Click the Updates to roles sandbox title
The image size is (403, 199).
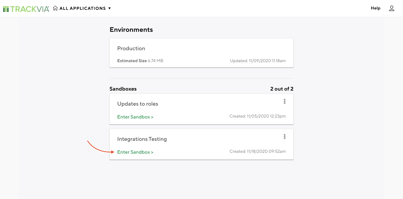pyautogui.click(x=138, y=104)
